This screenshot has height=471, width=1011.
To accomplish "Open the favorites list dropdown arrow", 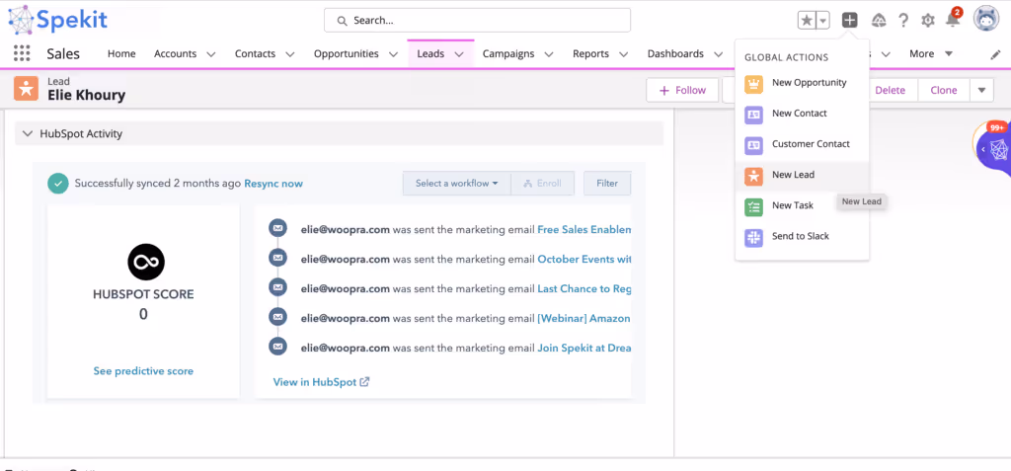I will pos(822,21).
